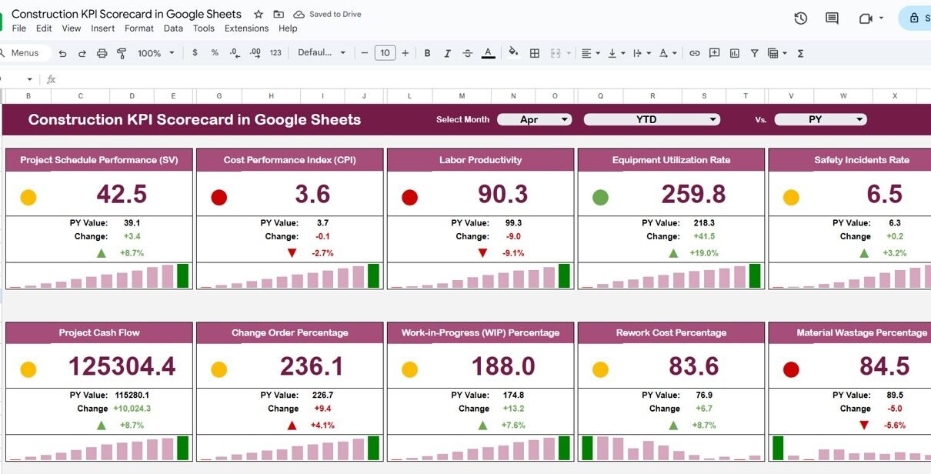Click the font size input field
Image resolution: width=931 pixels, height=474 pixels.
click(x=385, y=53)
